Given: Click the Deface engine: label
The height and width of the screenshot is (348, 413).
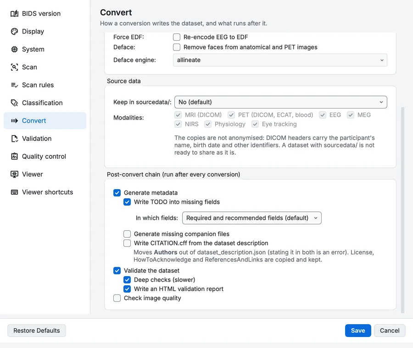Looking at the screenshot, I should coord(134,60).
